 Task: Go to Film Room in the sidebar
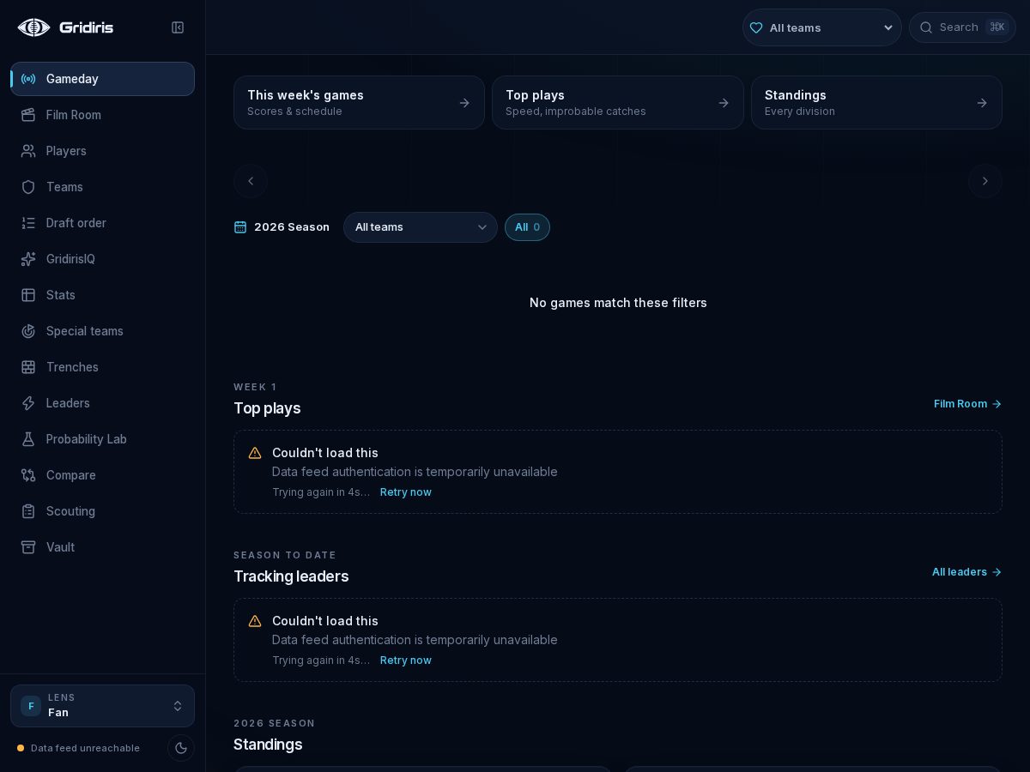click(103, 115)
